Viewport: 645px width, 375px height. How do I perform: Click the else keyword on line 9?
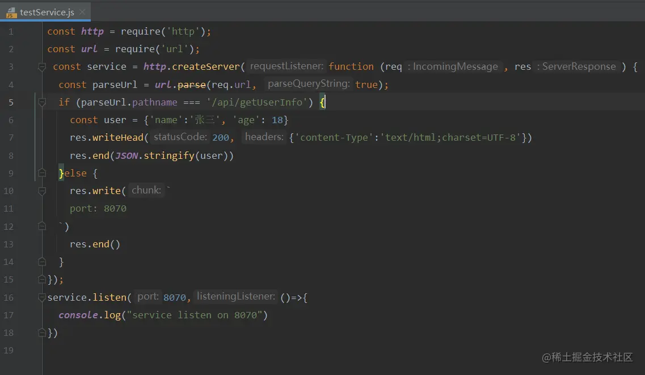pos(75,173)
